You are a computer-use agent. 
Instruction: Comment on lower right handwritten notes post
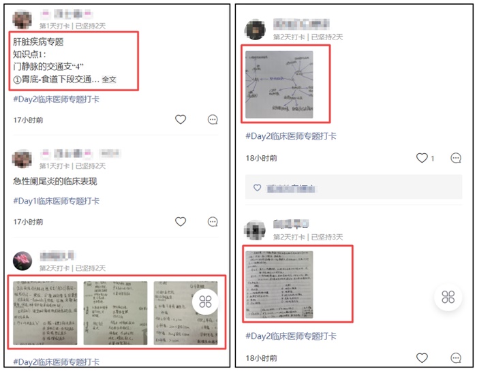[x=456, y=358]
